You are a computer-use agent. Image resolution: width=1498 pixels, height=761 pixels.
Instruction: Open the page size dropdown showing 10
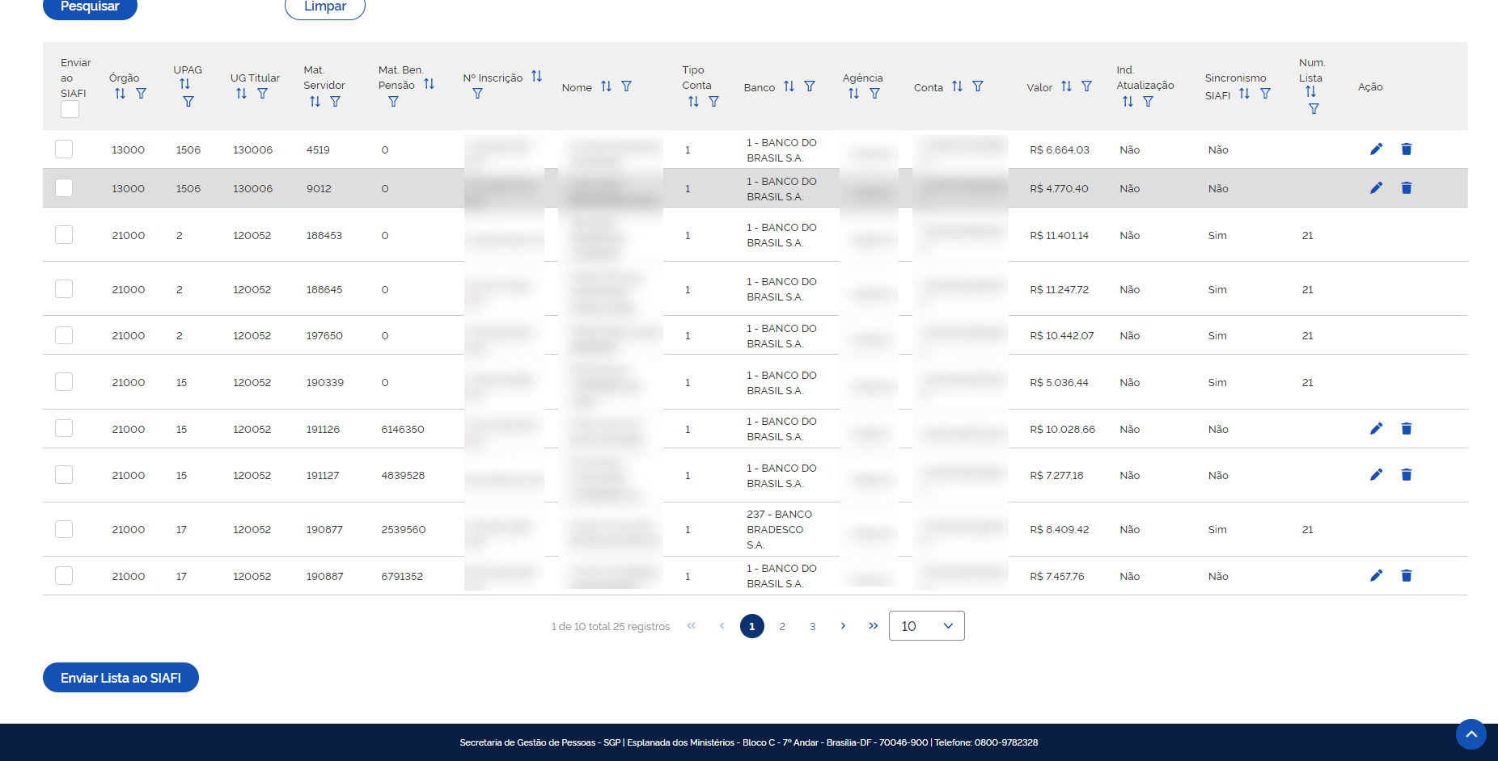926,625
